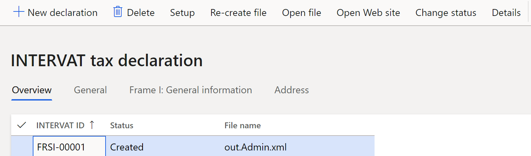Open the Change status dropdown
531x156 pixels.
click(446, 13)
